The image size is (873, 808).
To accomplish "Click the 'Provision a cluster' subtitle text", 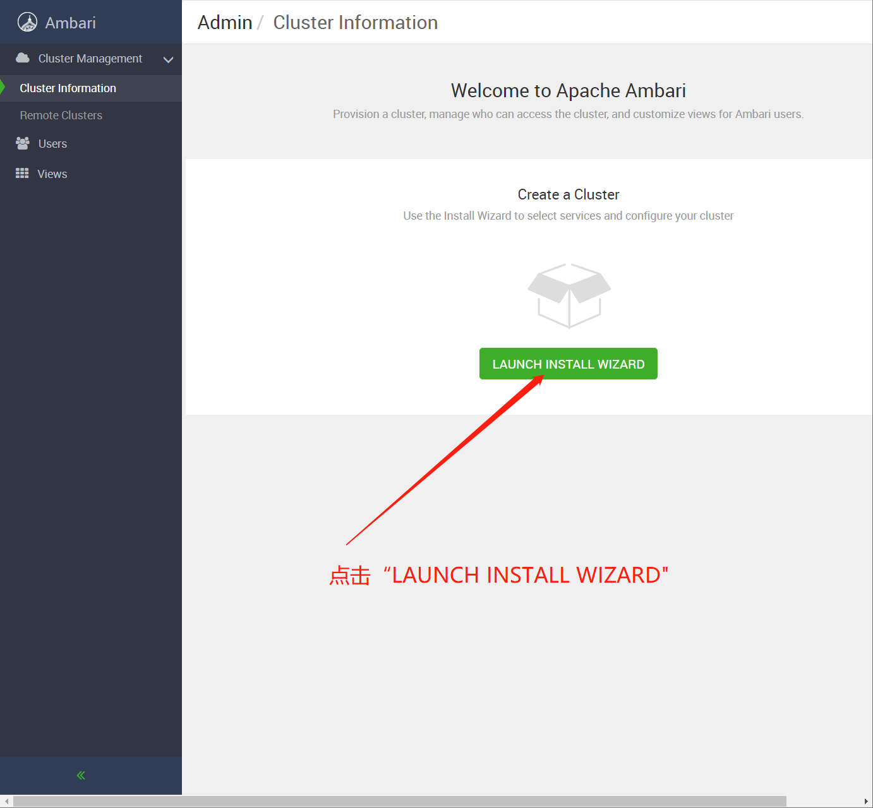I will (569, 114).
